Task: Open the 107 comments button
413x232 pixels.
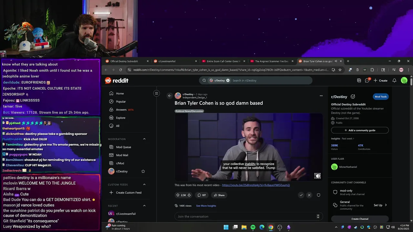Action: 202,195
